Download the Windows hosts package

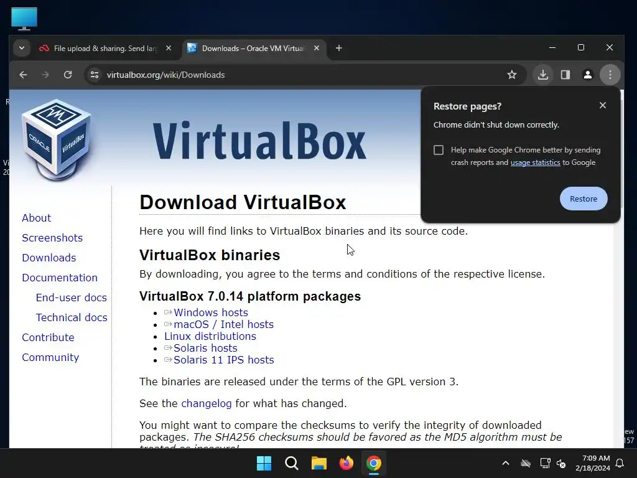pos(210,312)
